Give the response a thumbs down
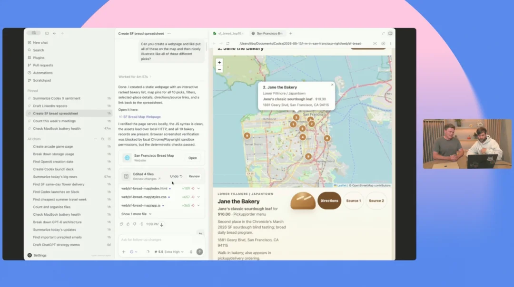 tap(134, 224)
